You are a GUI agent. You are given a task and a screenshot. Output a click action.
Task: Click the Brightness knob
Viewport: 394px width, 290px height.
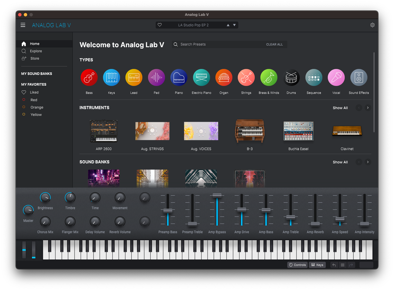click(x=45, y=197)
